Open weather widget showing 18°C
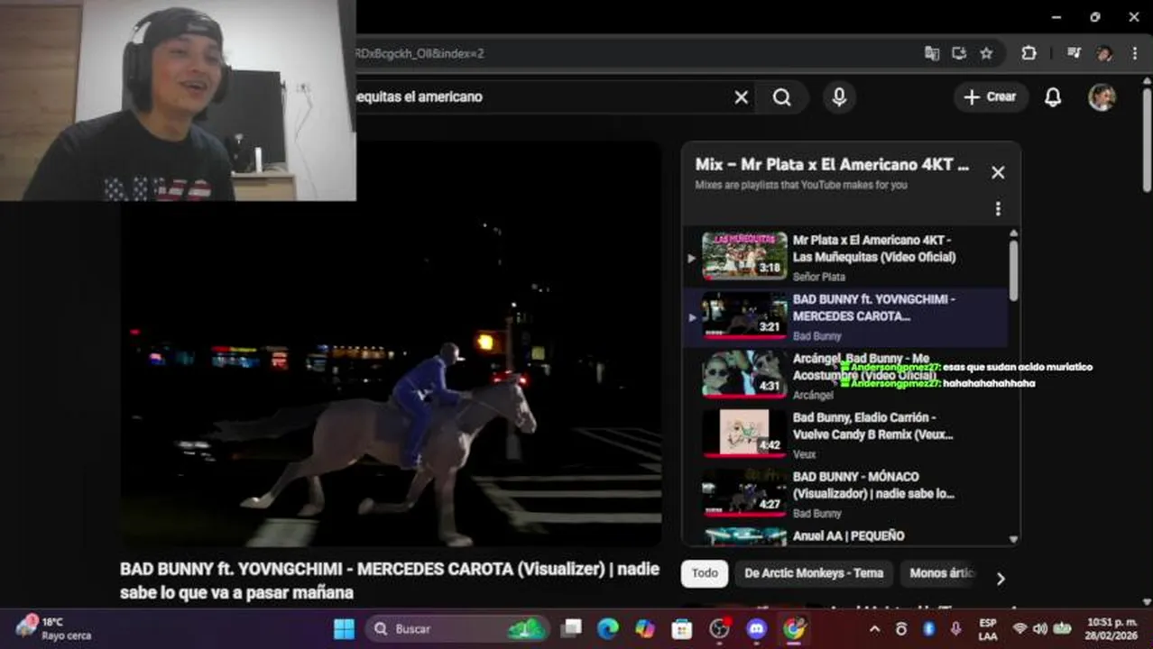The width and height of the screenshot is (1153, 649). pos(53,628)
